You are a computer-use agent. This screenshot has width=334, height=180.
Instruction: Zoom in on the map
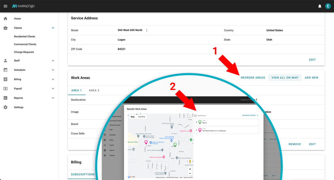(x=190, y=169)
